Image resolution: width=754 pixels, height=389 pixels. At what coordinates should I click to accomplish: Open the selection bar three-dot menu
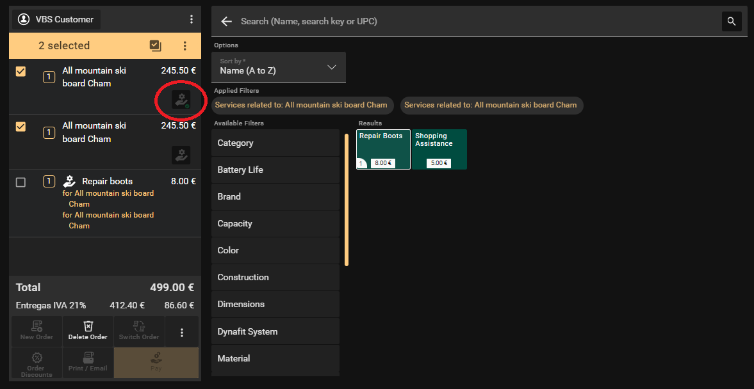point(184,45)
